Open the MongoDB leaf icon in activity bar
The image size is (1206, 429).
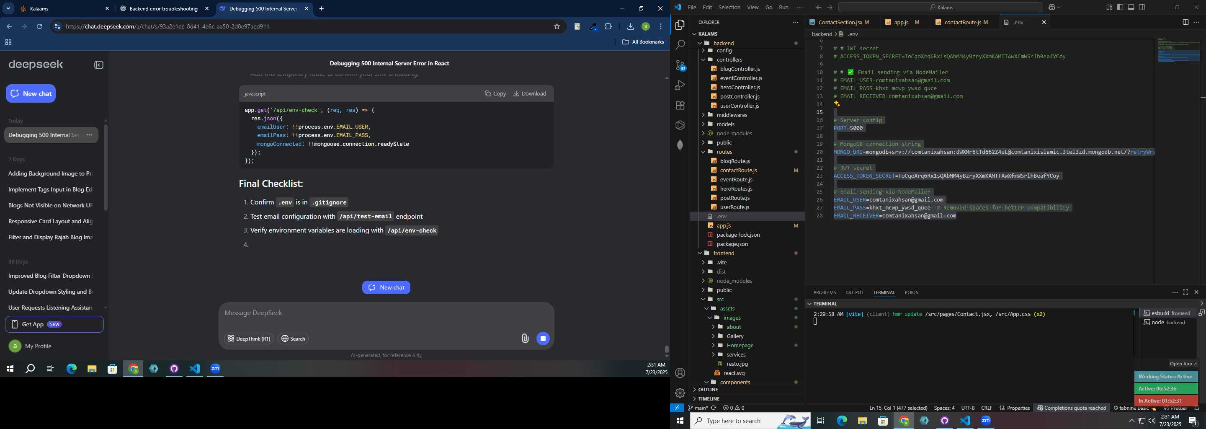pos(680,146)
